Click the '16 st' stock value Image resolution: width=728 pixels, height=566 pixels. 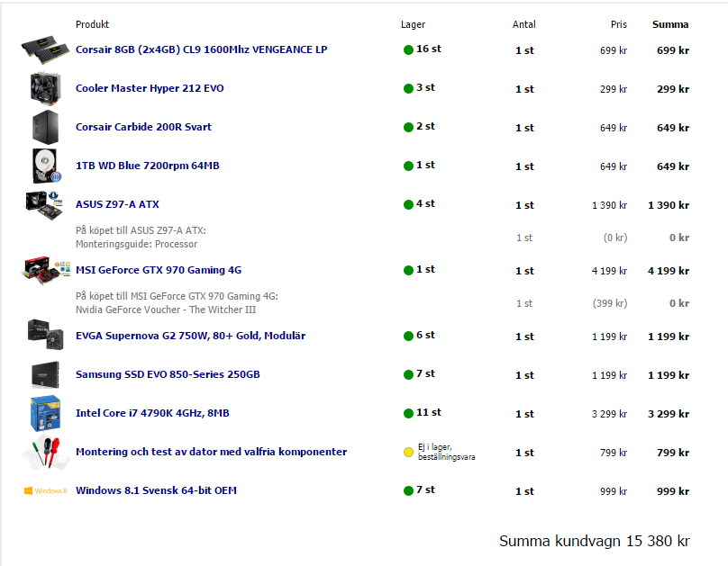(x=429, y=49)
